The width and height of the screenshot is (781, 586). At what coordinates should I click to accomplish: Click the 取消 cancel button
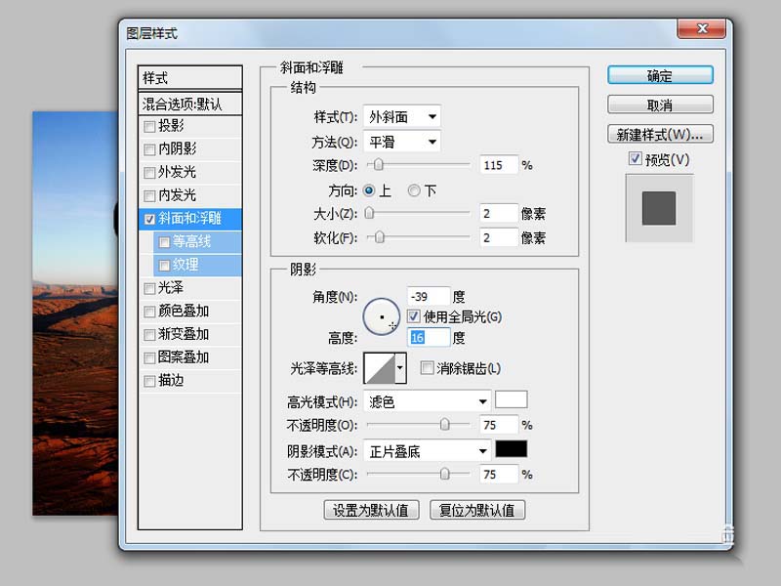(660, 105)
